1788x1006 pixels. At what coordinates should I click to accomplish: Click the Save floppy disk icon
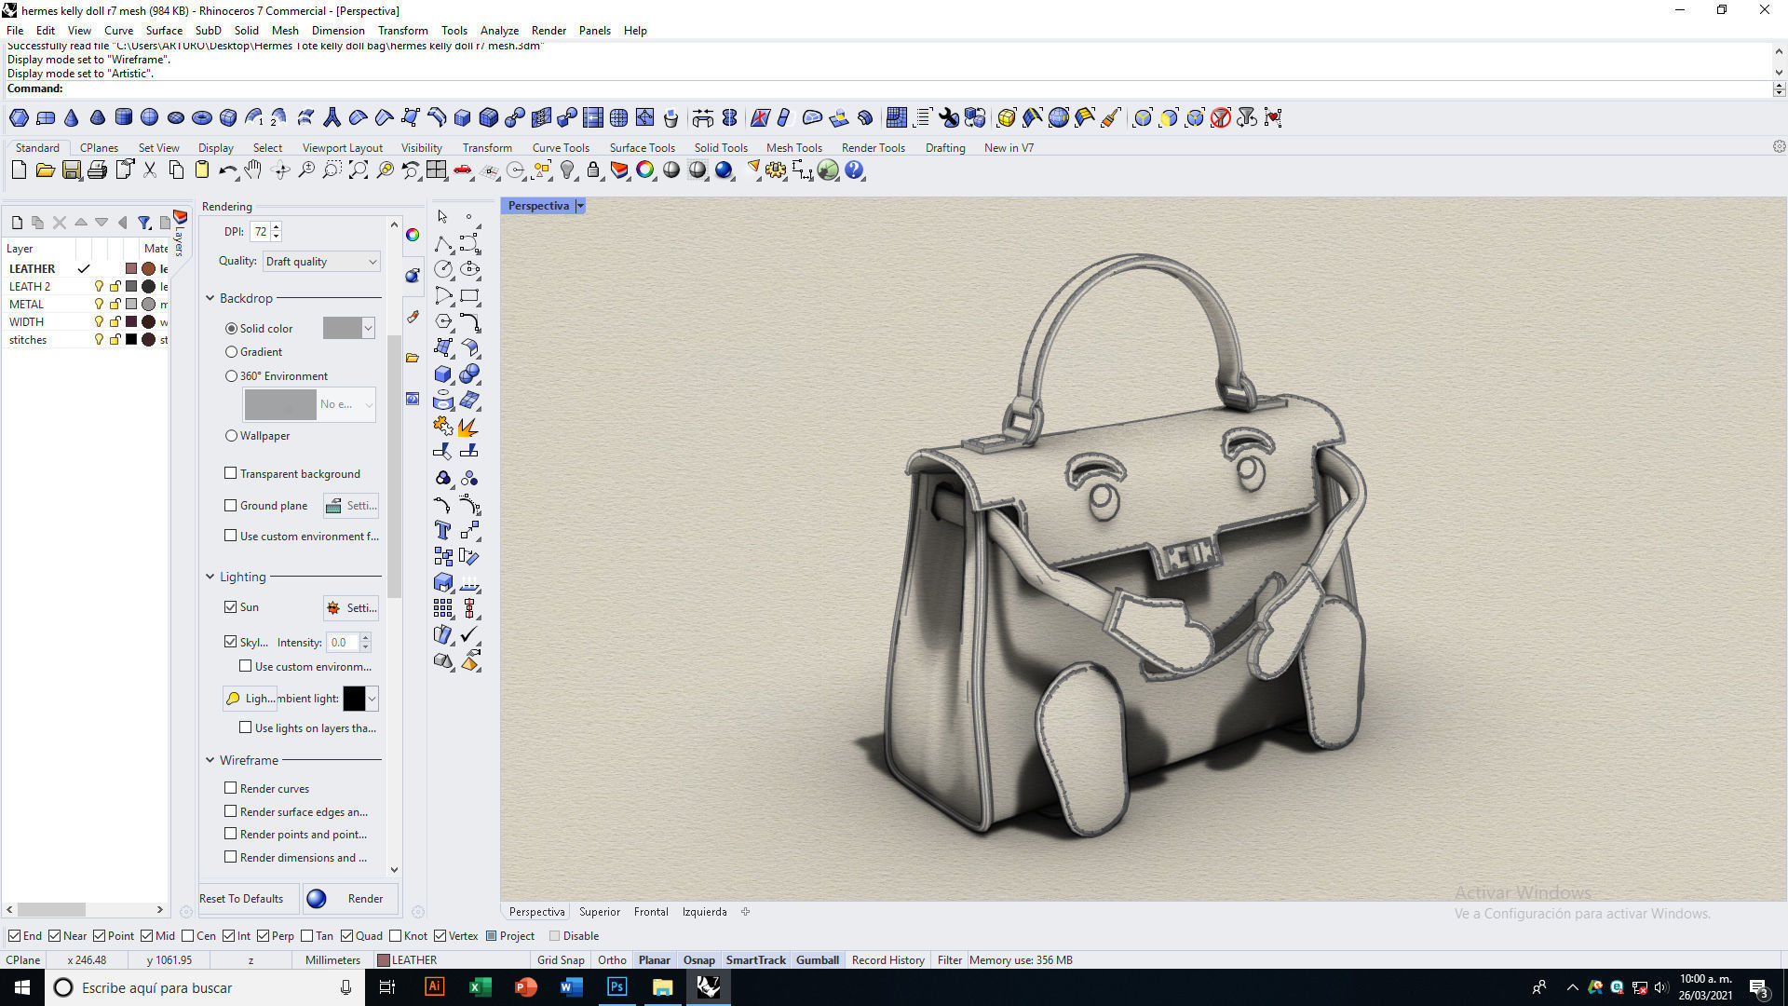coord(71,170)
